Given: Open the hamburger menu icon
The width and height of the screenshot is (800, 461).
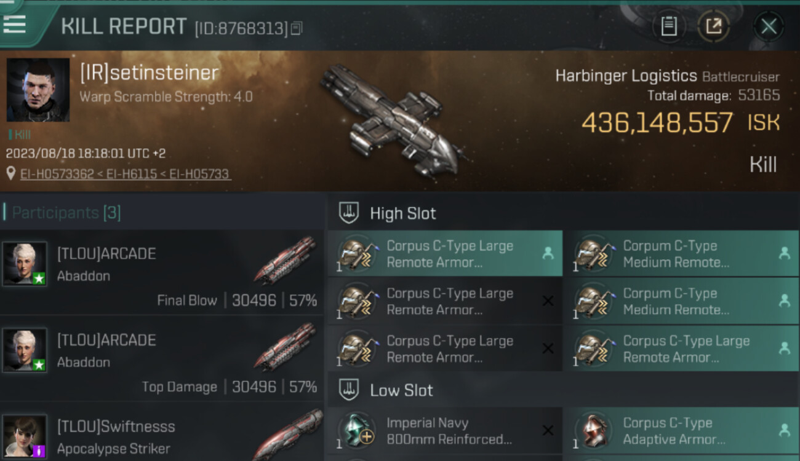Looking at the screenshot, I should coord(15,24).
